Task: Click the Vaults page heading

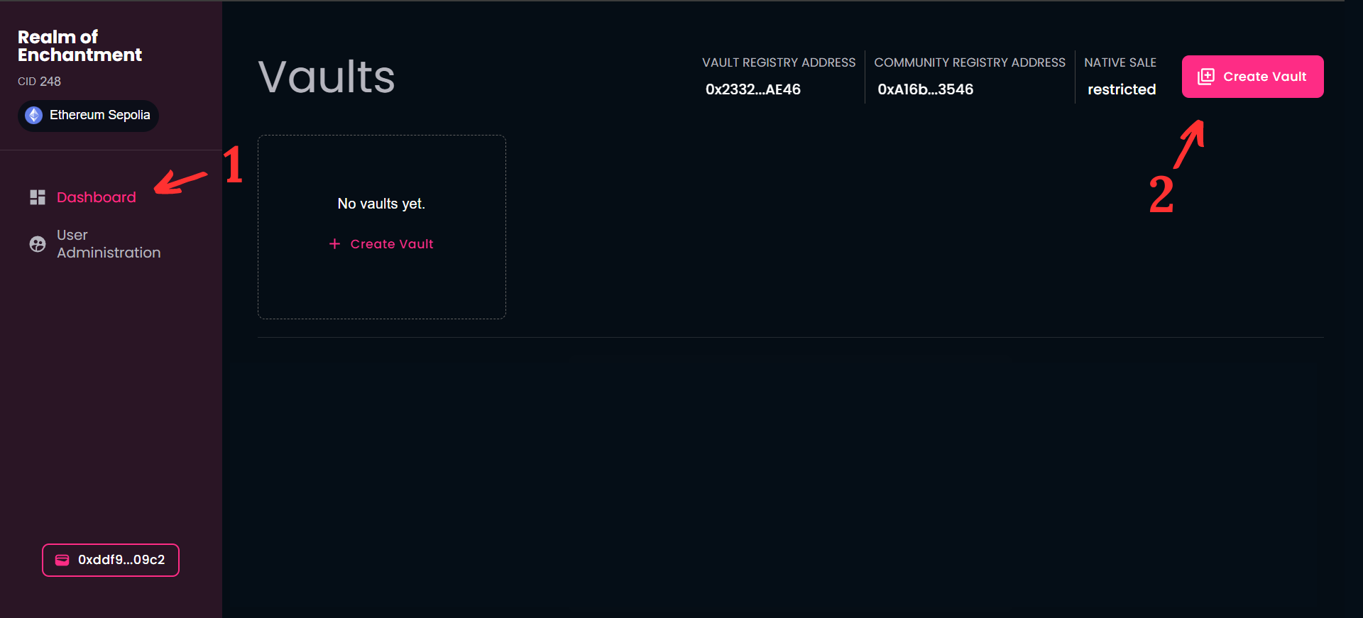Action: coord(327,77)
